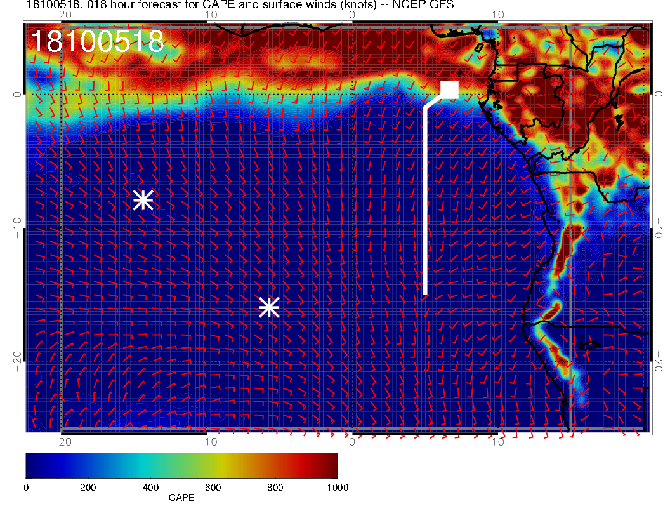Click the 600 tick label on the colorbar
Screen dimensions: 670x518
[x=213, y=487]
